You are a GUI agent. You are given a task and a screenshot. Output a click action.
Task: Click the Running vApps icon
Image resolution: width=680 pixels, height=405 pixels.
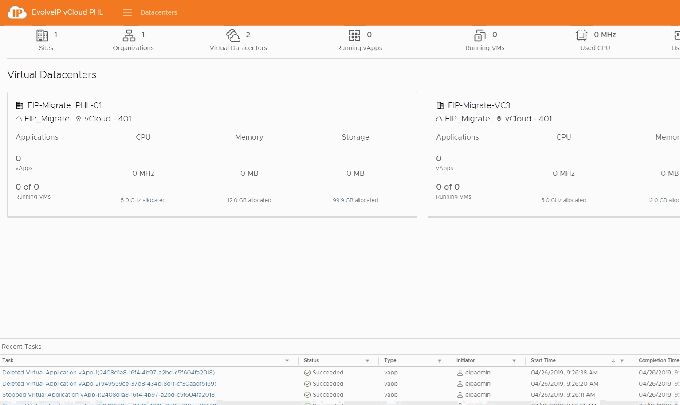click(x=354, y=35)
